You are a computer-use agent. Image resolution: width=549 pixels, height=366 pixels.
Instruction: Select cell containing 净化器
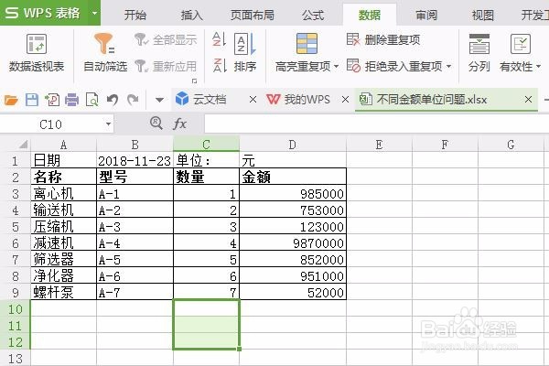[x=63, y=275]
